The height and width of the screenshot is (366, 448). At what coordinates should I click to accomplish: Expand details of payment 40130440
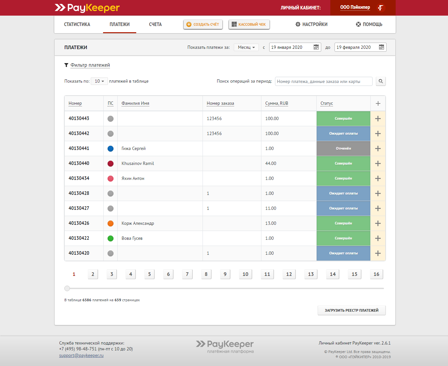[x=378, y=163]
